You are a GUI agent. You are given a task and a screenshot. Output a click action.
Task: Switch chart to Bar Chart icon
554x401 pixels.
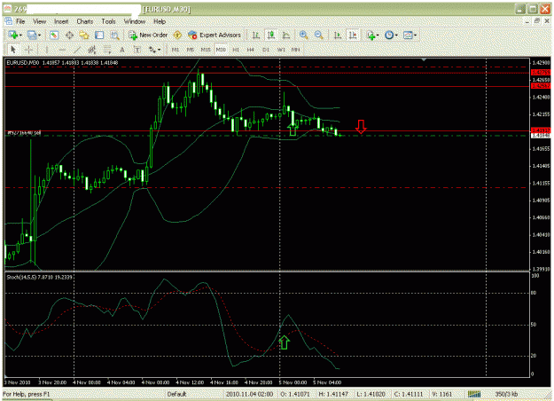coord(256,35)
